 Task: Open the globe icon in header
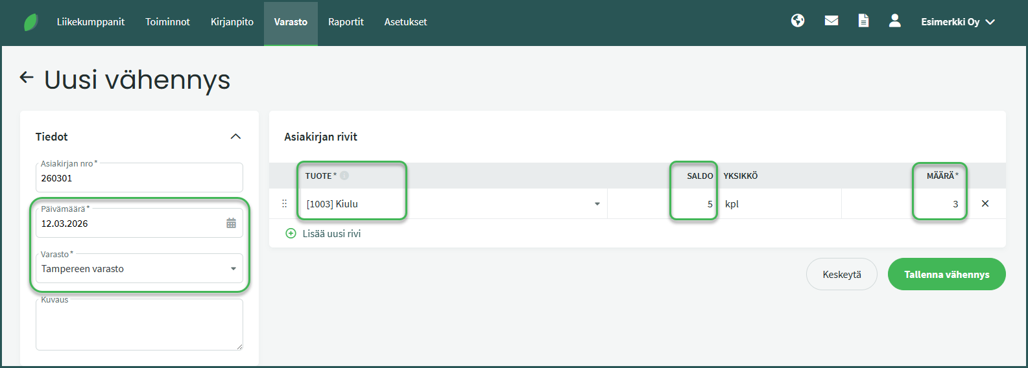tap(798, 21)
